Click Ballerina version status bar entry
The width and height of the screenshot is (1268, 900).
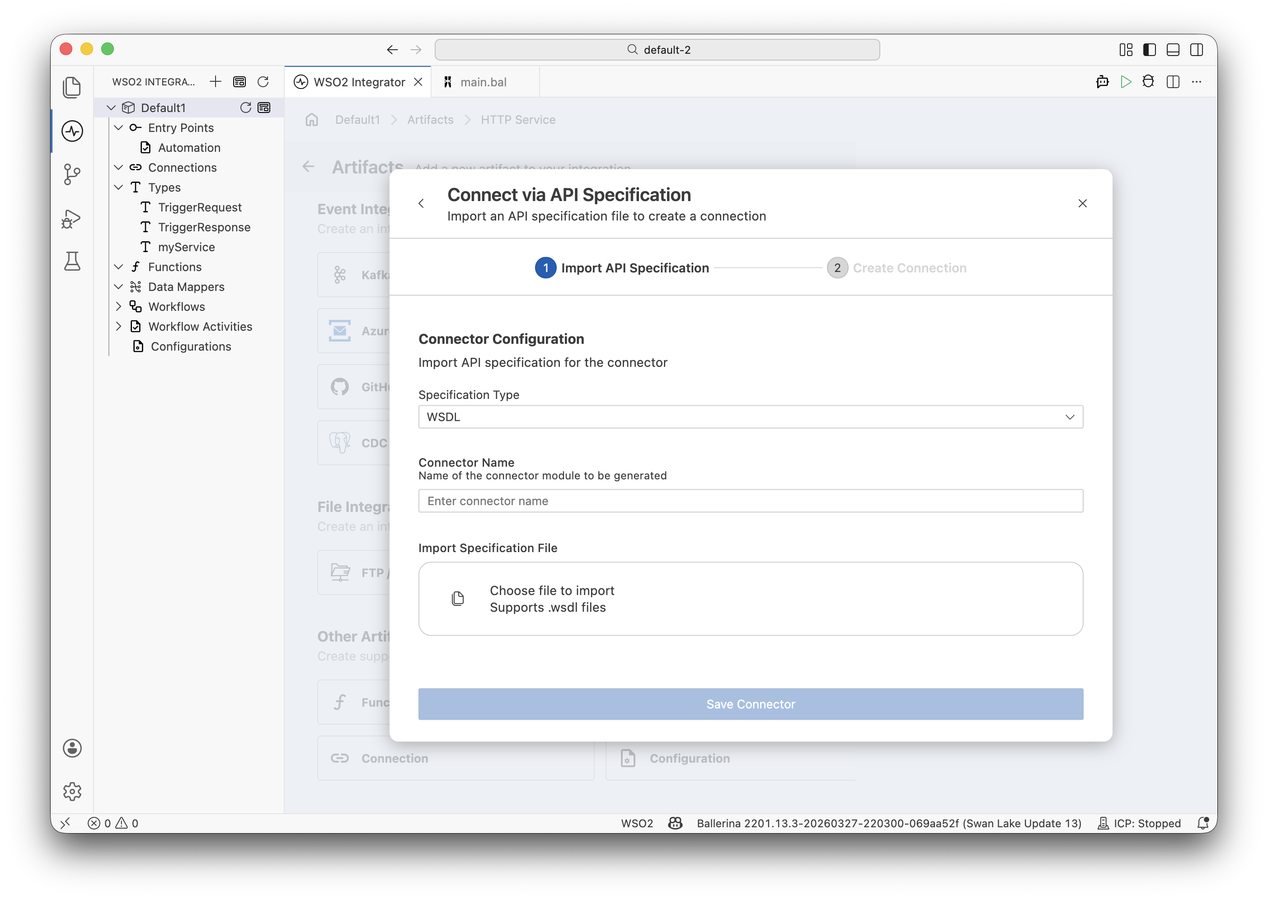889,824
